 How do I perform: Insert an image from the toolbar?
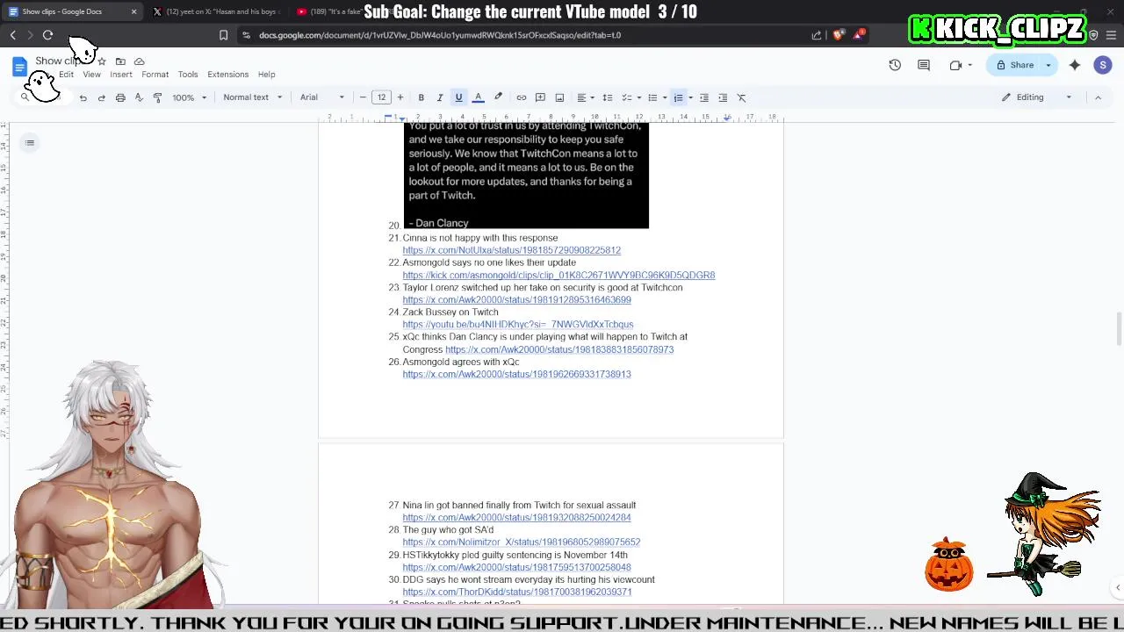[559, 97]
